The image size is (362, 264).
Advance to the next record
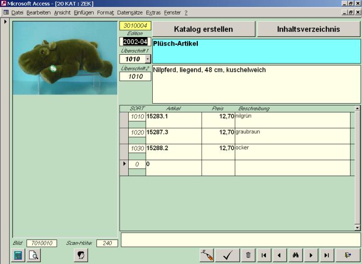click(x=311, y=255)
